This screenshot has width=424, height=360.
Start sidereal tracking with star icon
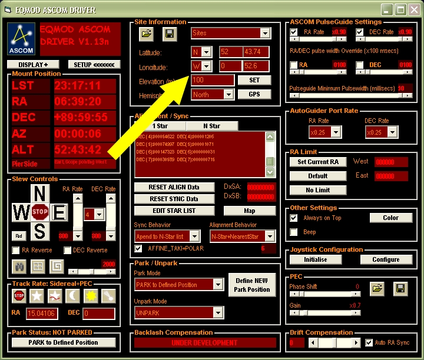[x=37, y=296]
